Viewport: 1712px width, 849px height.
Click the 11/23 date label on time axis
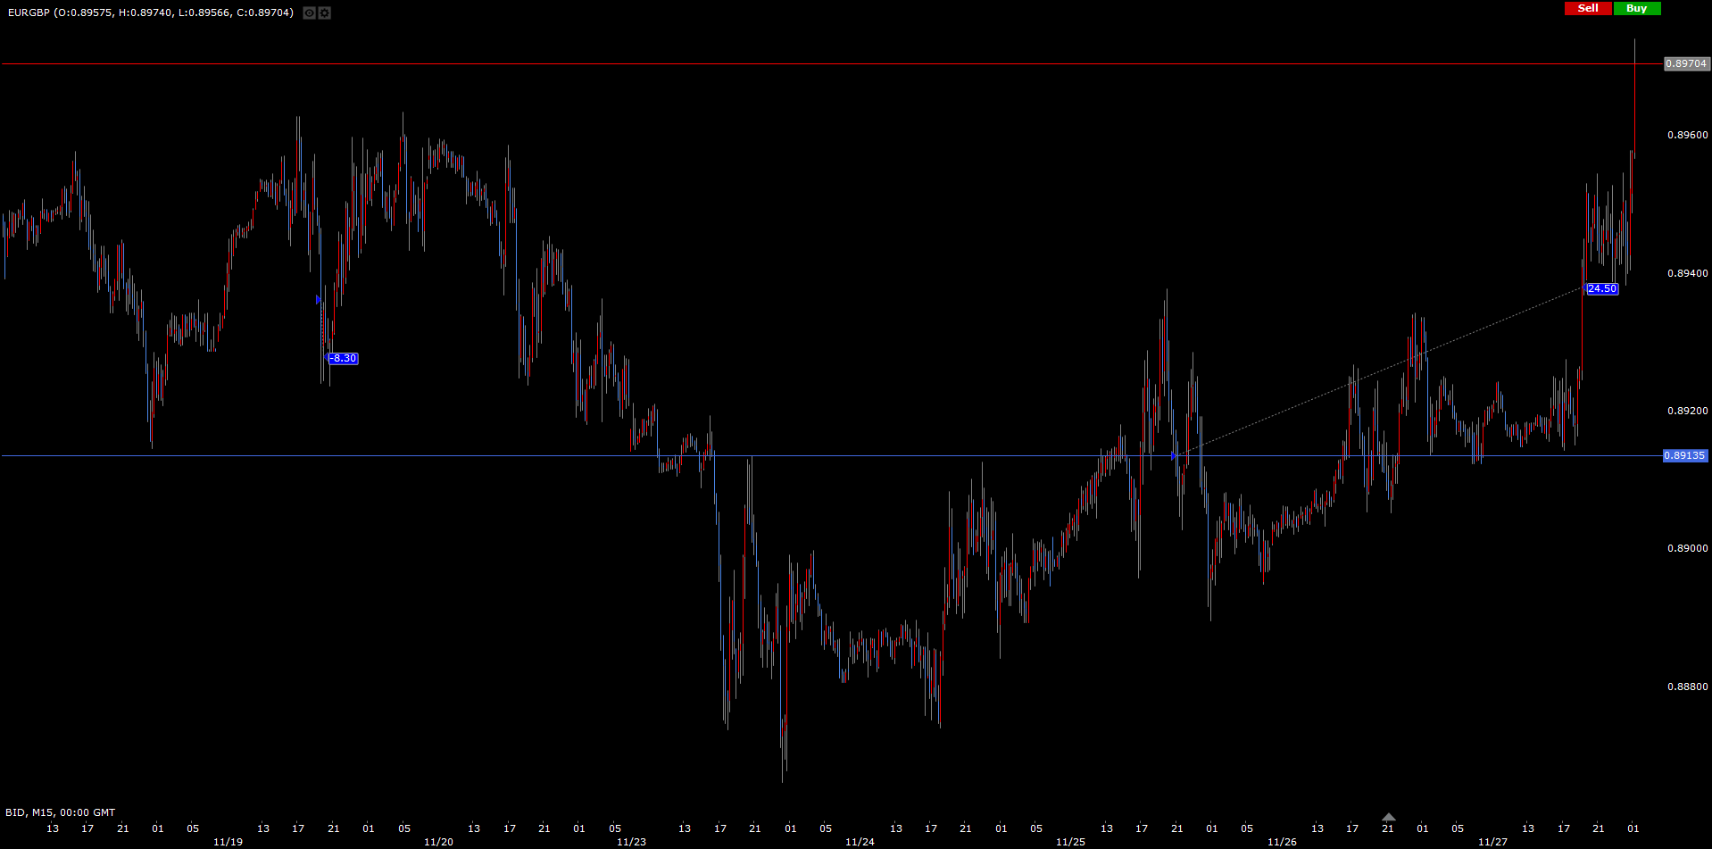coord(631,842)
